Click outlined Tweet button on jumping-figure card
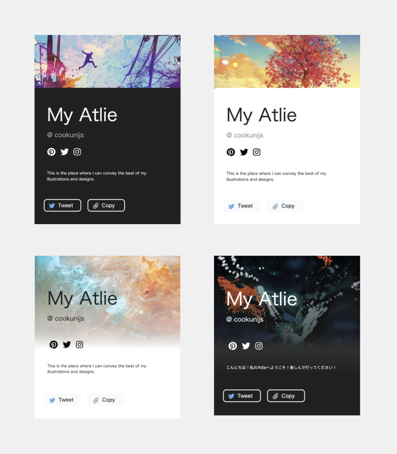Image resolution: width=397 pixels, height=454 pixels. coord(62,205)
